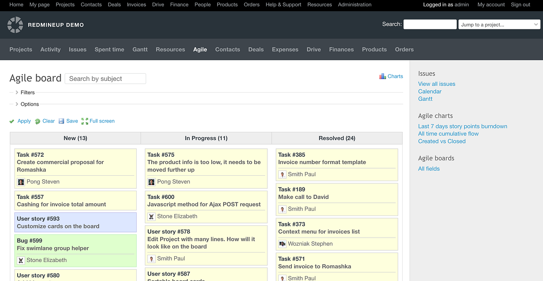Click View all issues
543x281 pixels.
[436, 84]
